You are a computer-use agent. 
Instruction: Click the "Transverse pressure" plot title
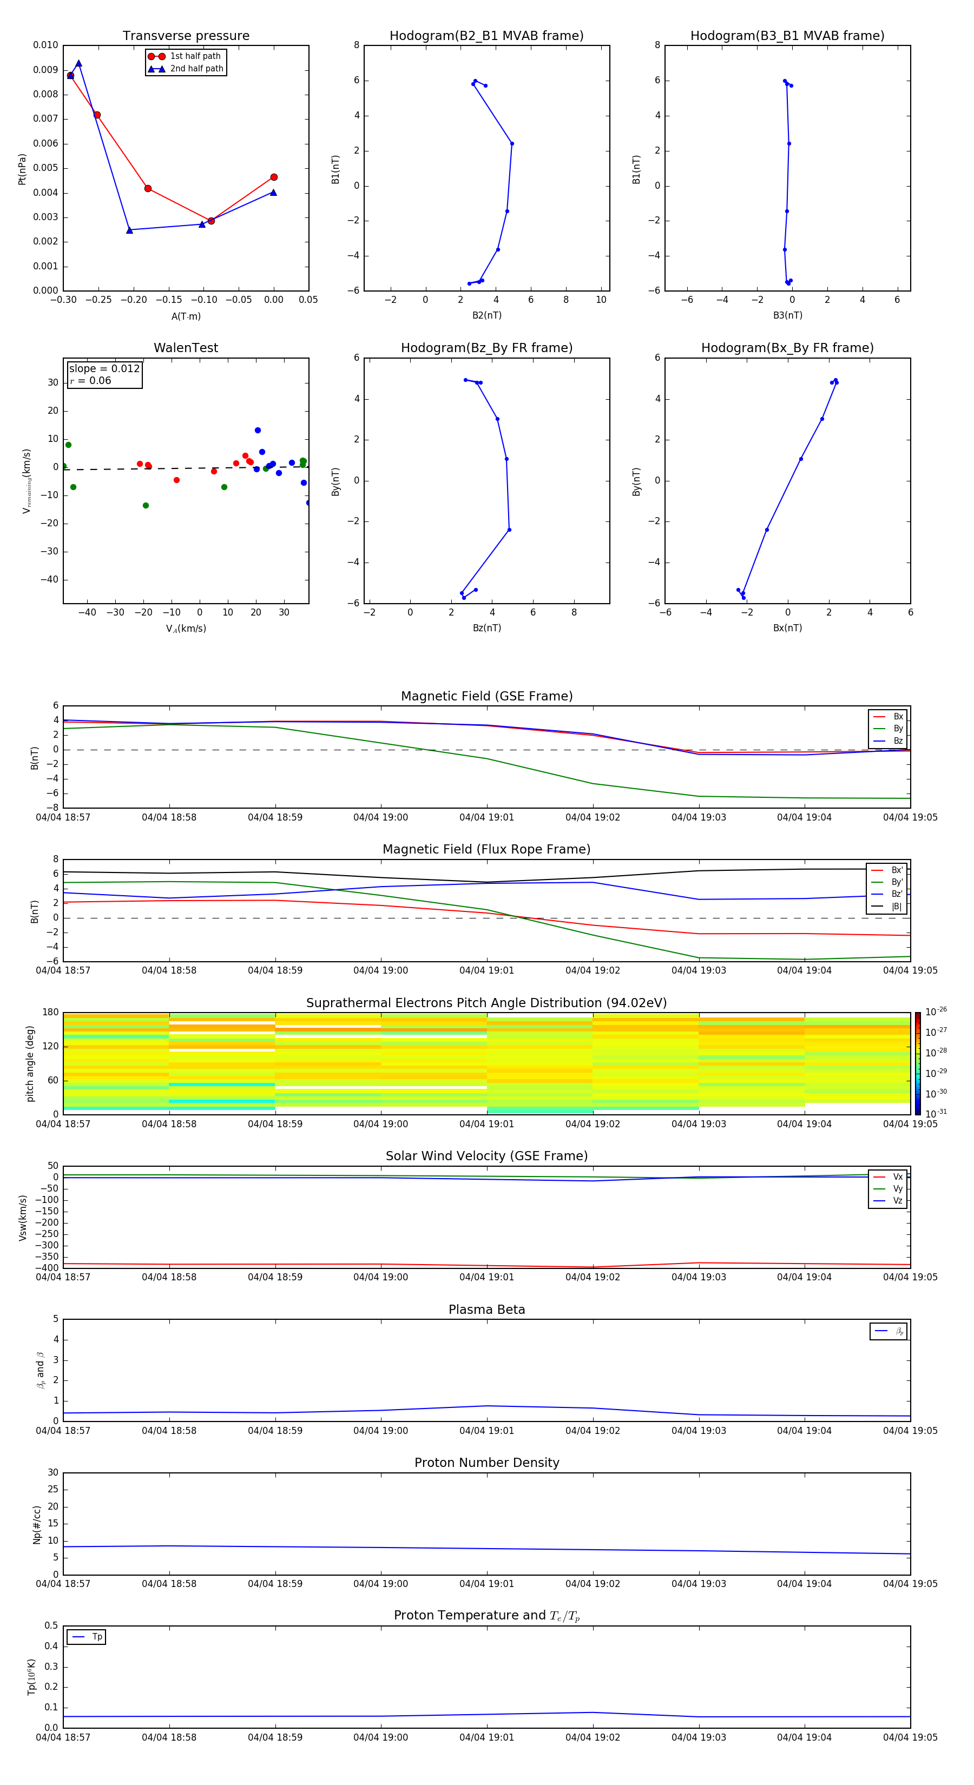tap(186, 35)
